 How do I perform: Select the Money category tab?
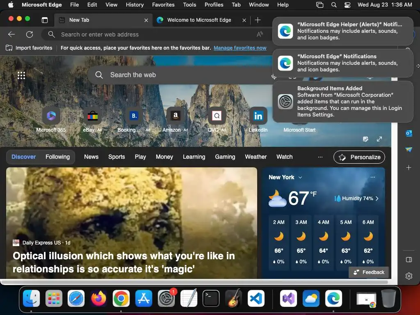click(x=164, y=157)
